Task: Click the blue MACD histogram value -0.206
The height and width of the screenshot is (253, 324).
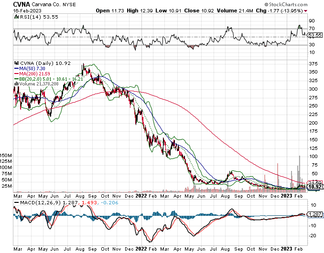Action: click(109, 203)
